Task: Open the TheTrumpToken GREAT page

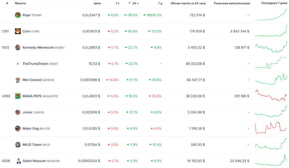Action: coord(40,63)
